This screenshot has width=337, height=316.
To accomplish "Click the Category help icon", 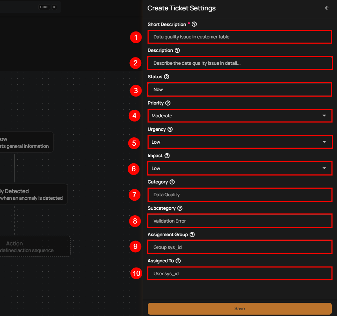I will (172, 182).
